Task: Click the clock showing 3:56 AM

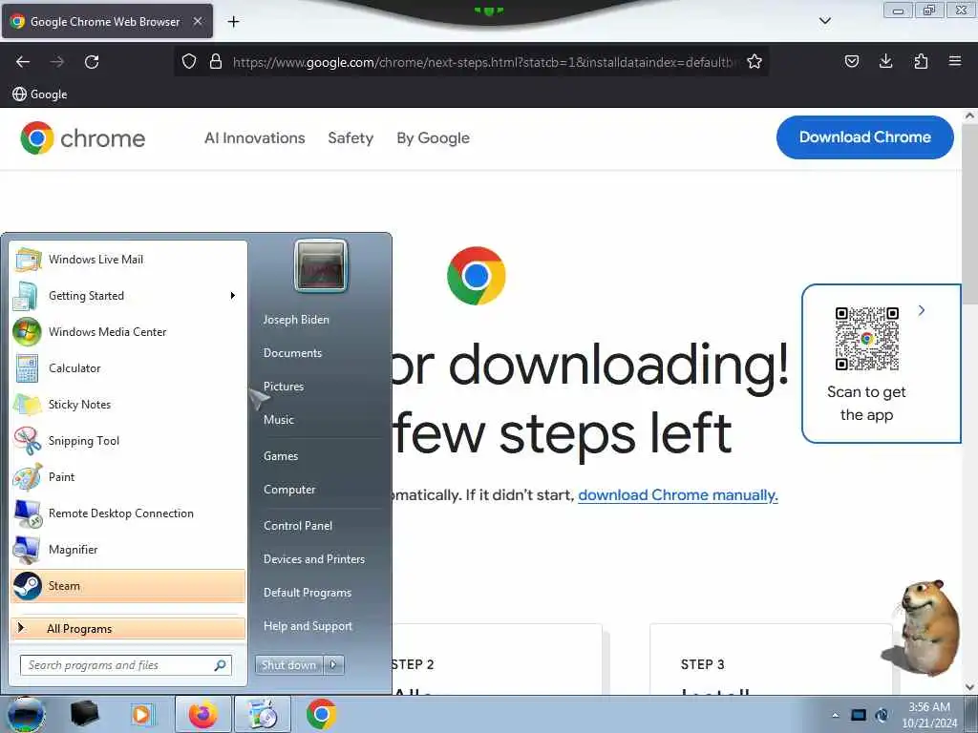Action: 929,707
